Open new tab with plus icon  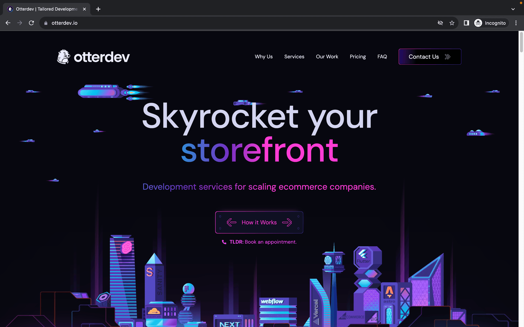[x=98, y=9]
